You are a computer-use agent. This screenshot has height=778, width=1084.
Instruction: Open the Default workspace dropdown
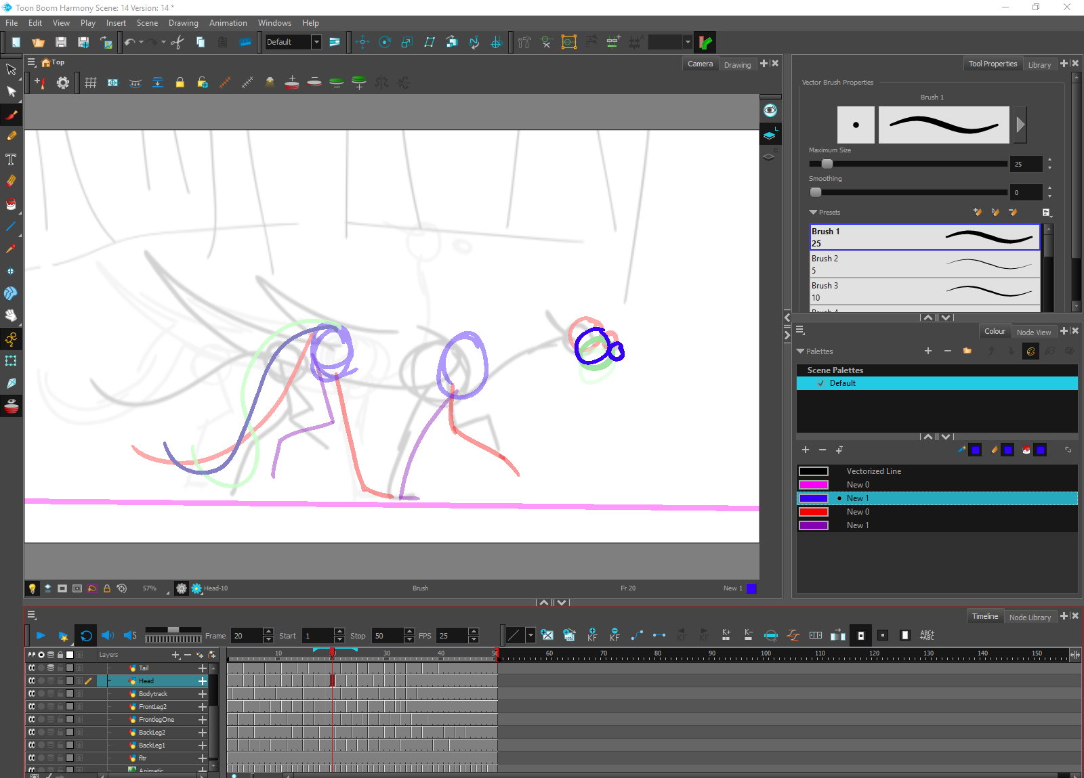click(x=316, y=42)
